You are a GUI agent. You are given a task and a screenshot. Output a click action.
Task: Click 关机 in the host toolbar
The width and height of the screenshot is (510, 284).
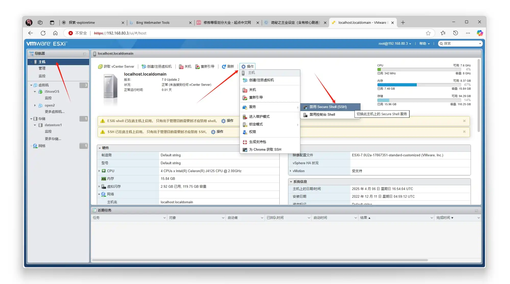[x=185, y=66]
